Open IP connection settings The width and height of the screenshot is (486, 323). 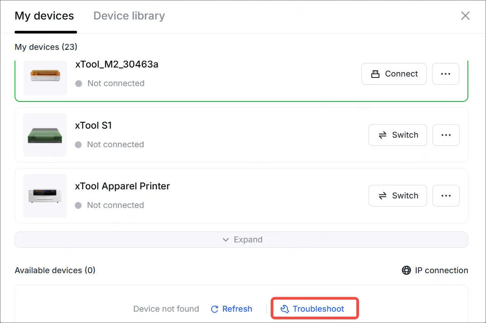point(435,270)
